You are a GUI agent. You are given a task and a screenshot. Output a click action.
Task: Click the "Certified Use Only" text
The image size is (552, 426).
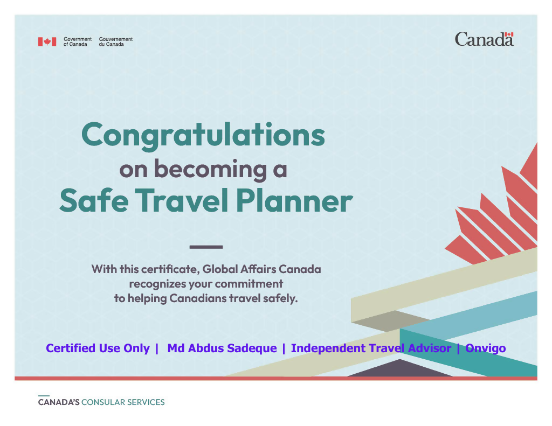coord(98,348)
